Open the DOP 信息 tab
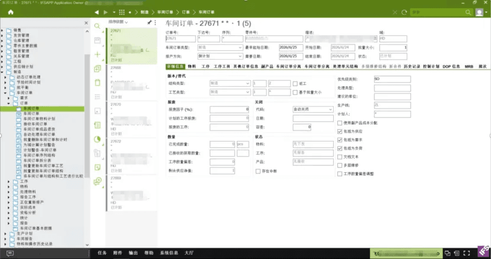 [x=451, y=67]
